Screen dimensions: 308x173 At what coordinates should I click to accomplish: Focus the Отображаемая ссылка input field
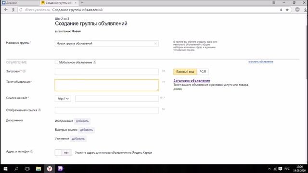coord(107,110)
